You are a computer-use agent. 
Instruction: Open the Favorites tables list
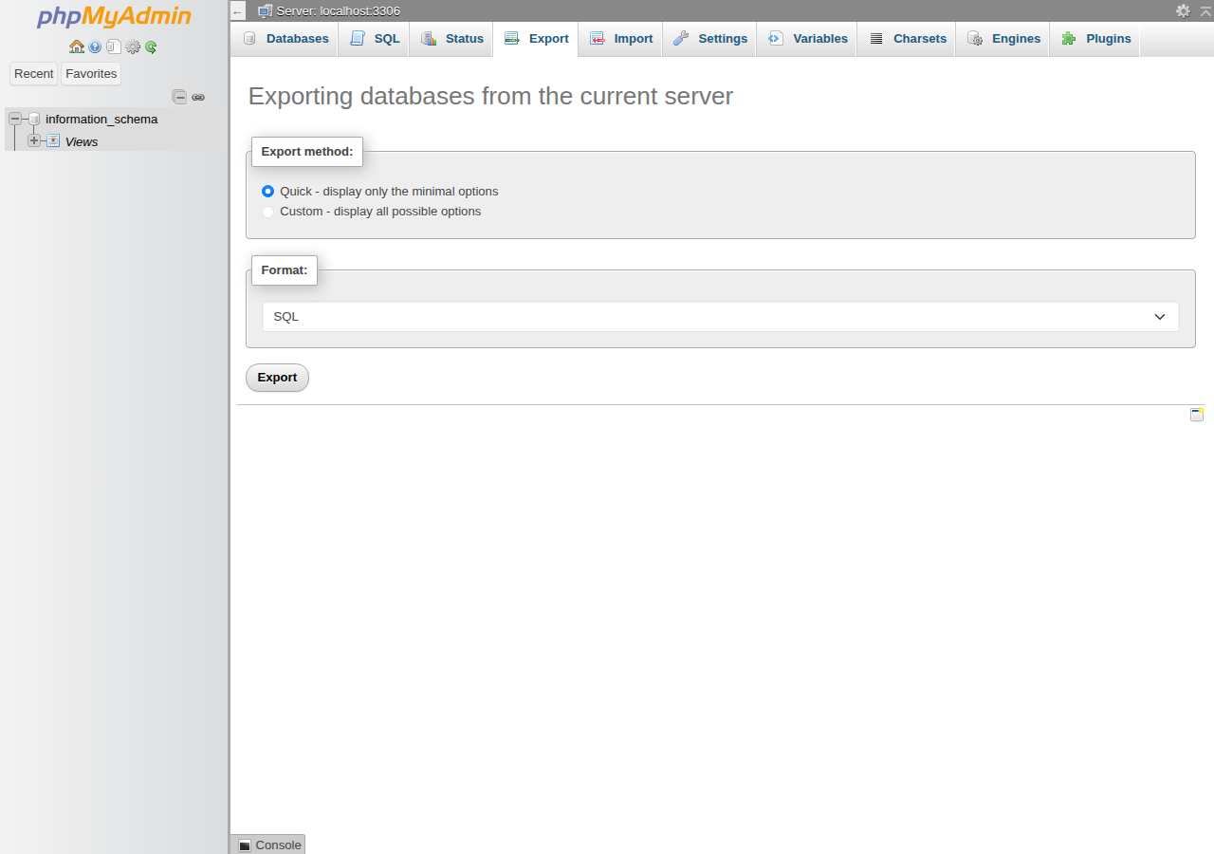tap(91, 74)
